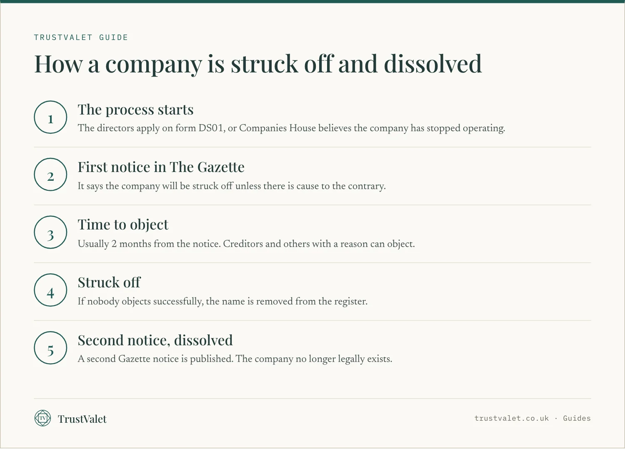Select the heading "First notice in The Gazette"
625x449 pixels.
pos(161,167)
